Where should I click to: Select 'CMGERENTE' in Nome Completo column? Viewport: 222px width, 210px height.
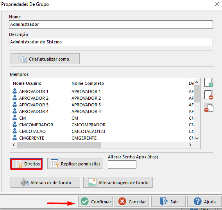[84, 138]
